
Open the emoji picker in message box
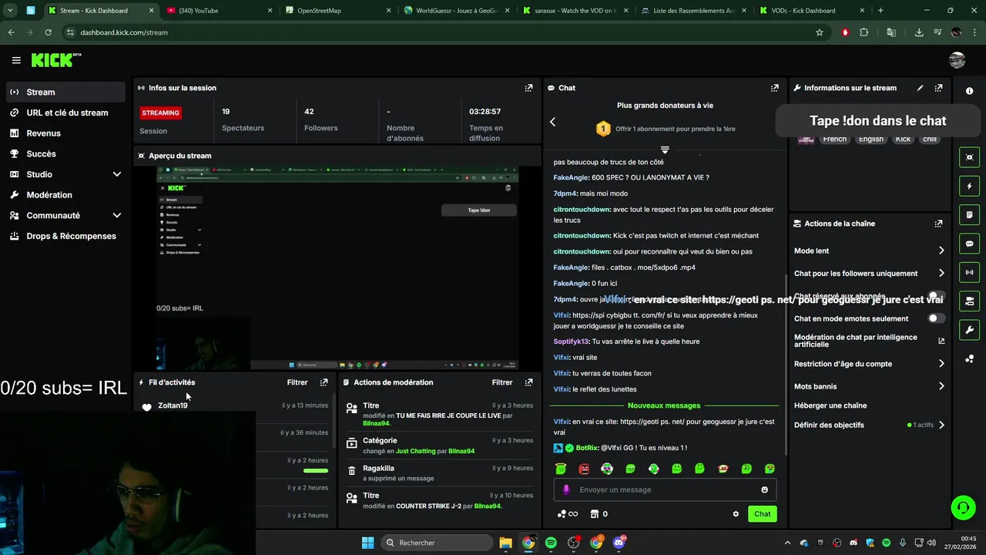764,489
